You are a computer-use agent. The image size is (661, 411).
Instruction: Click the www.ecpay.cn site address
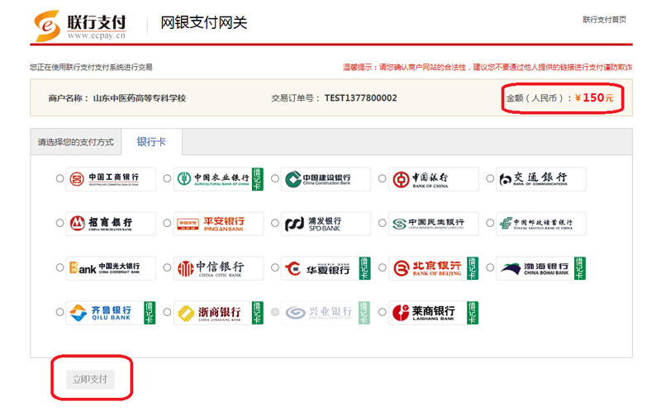(97, 35)
